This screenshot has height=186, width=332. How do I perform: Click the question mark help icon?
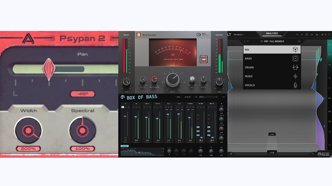click(x=329, y=35)
